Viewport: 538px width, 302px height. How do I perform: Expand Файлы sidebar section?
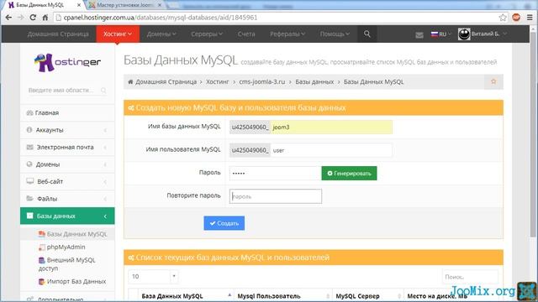pyautogui.click(x=67, y=199)
